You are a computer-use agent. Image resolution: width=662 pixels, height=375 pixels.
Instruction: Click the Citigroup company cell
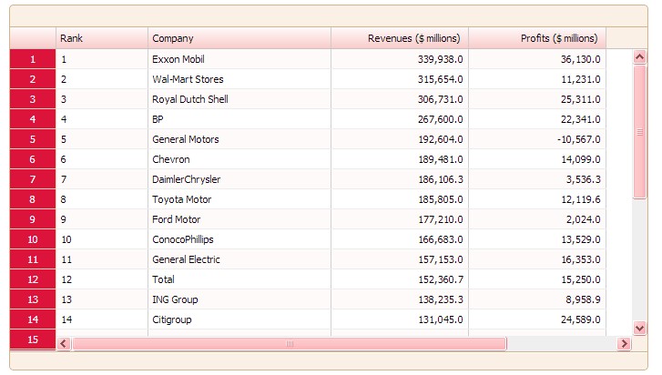pyautogui.click(x=239, y=319)
